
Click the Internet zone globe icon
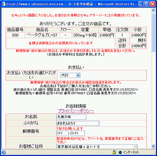point(120,152)
